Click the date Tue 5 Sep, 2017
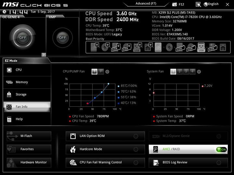 click(43, 12)
